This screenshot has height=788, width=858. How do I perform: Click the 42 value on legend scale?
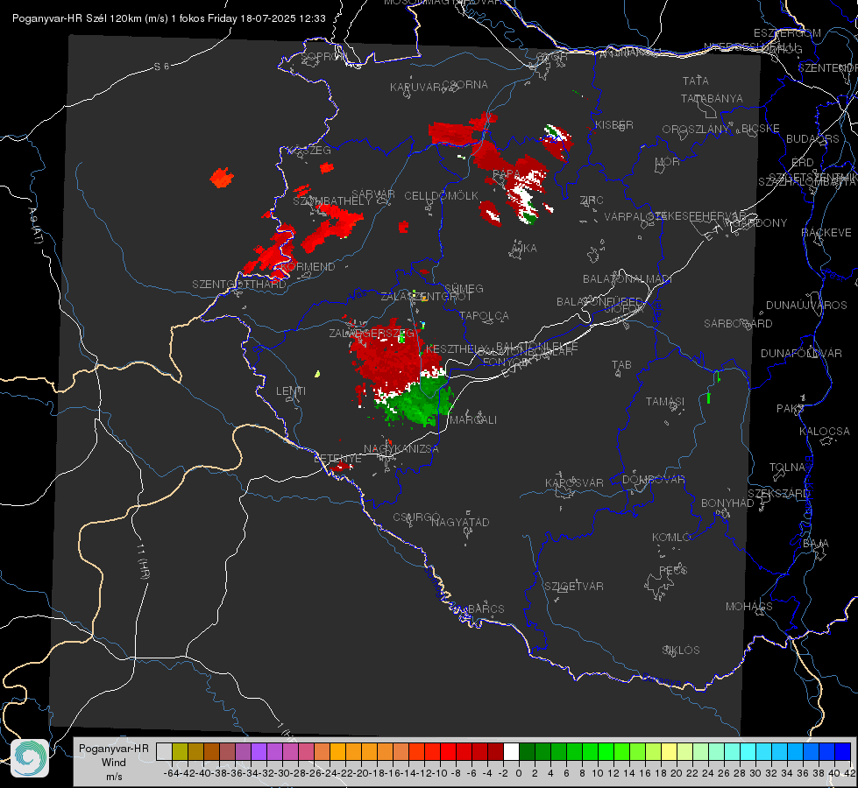click(x=849, y=773)
